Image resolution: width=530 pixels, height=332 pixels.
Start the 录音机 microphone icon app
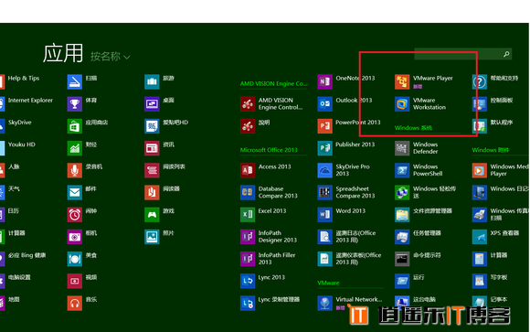pos(75,170)
